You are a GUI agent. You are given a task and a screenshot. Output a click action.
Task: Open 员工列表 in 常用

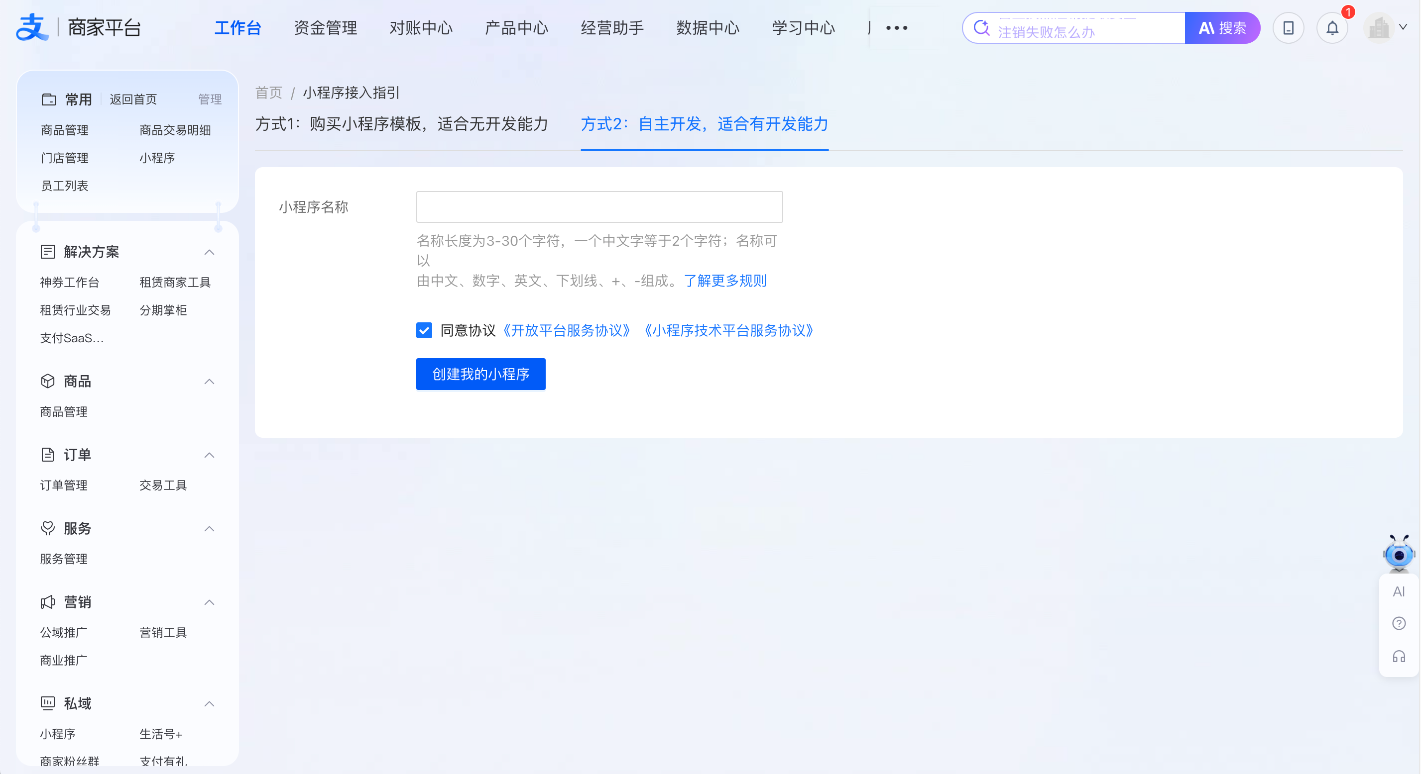(x=65, y=186)
